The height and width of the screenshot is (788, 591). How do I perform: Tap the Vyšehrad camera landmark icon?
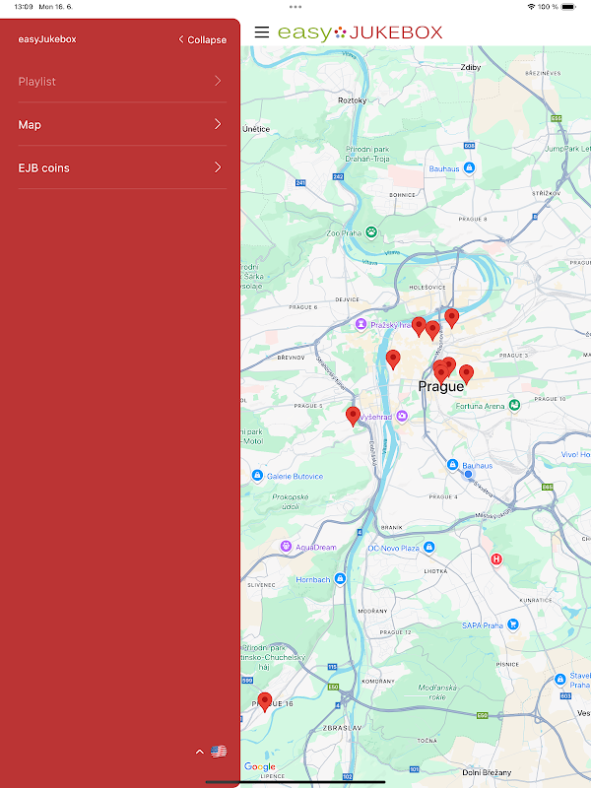[402, 416]
